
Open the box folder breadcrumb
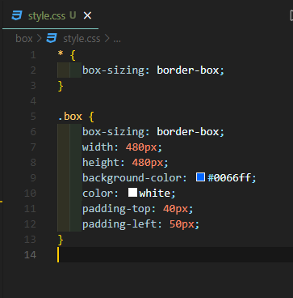(24, 39)
